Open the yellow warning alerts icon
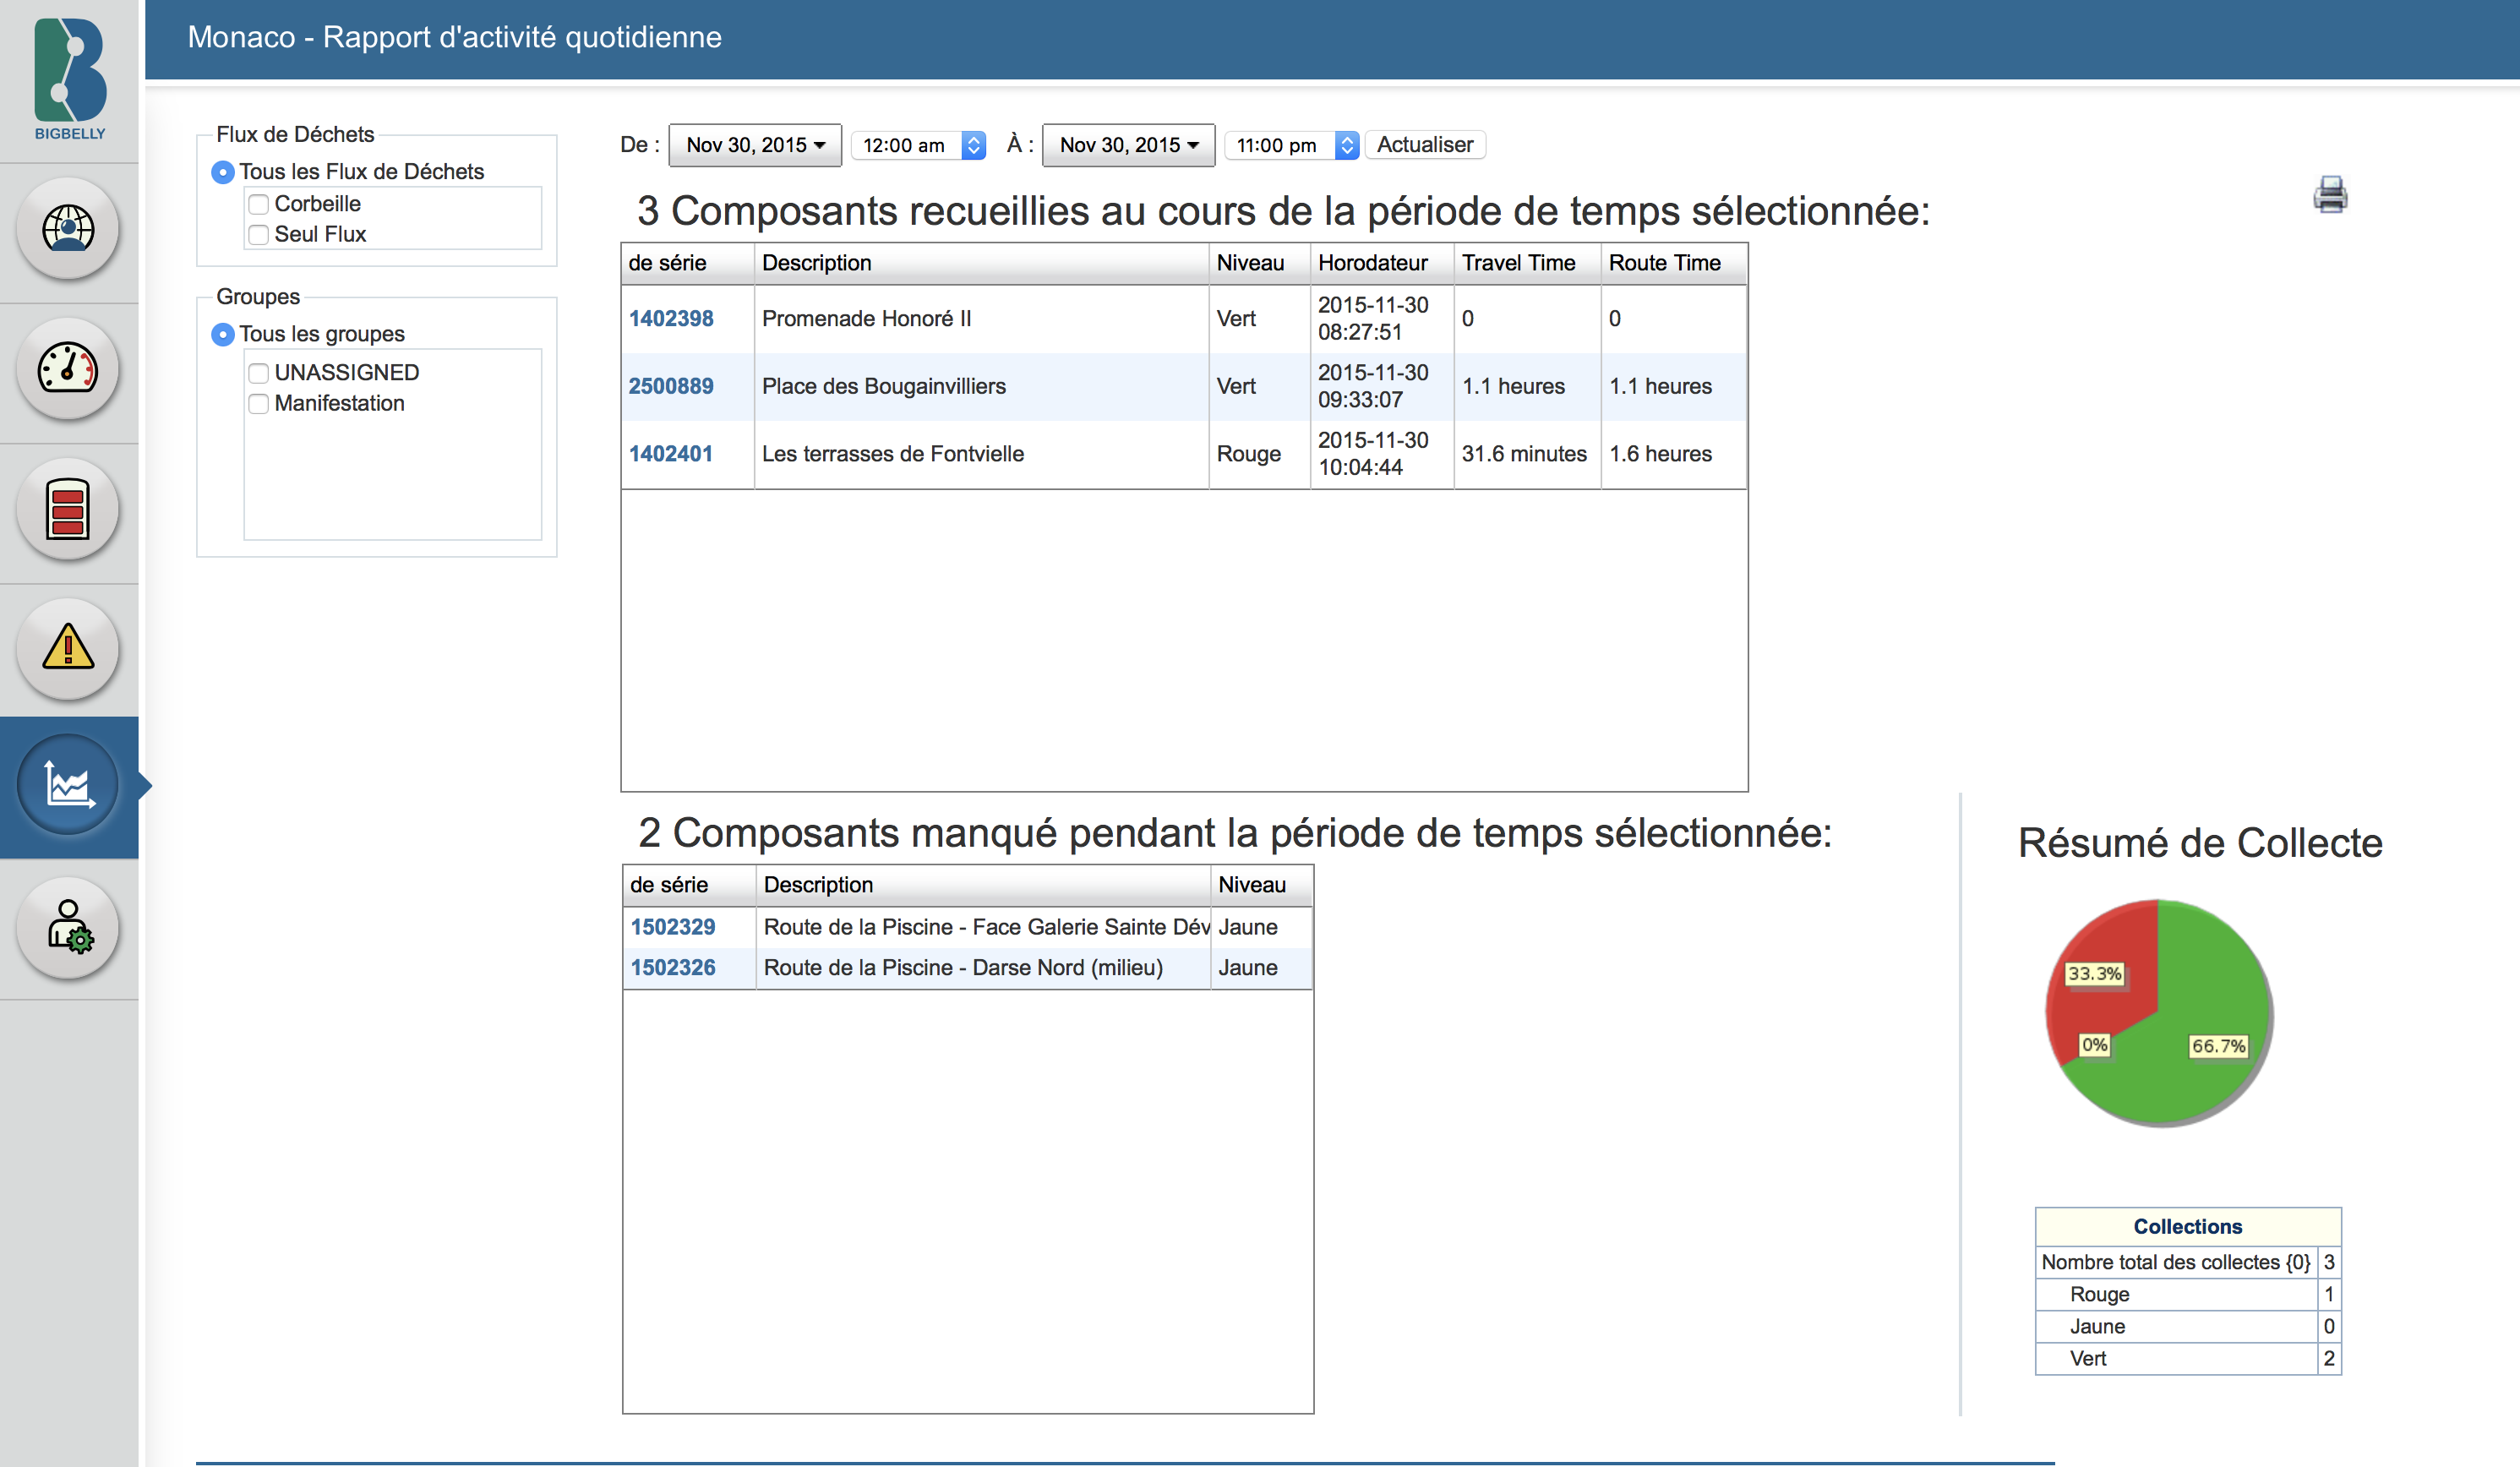2520x1467 pixels. [68, 648]
